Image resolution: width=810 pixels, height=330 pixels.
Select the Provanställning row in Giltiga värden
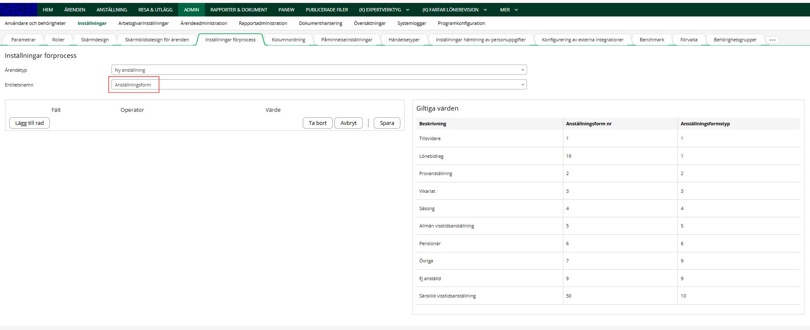pos(435,173)
